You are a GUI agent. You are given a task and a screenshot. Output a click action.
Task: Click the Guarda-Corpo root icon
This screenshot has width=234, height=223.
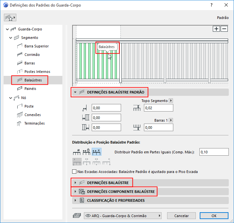point(13,29)
